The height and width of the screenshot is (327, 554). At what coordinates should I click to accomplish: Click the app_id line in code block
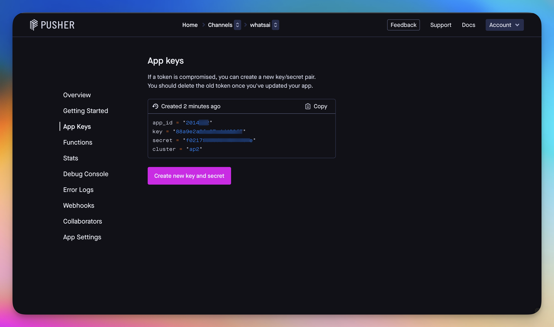[x=182, y=123]
